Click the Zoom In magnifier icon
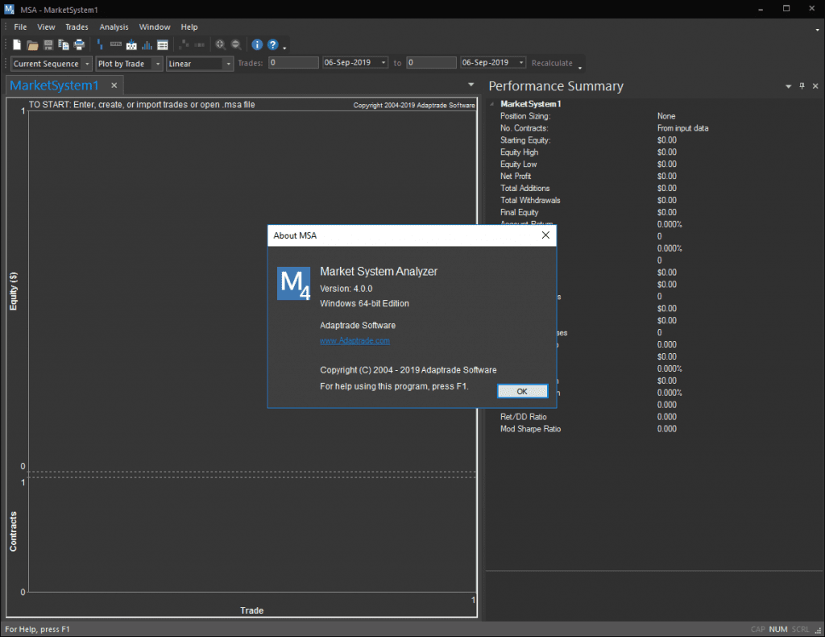Screen dimensions: 825x637 220,45
